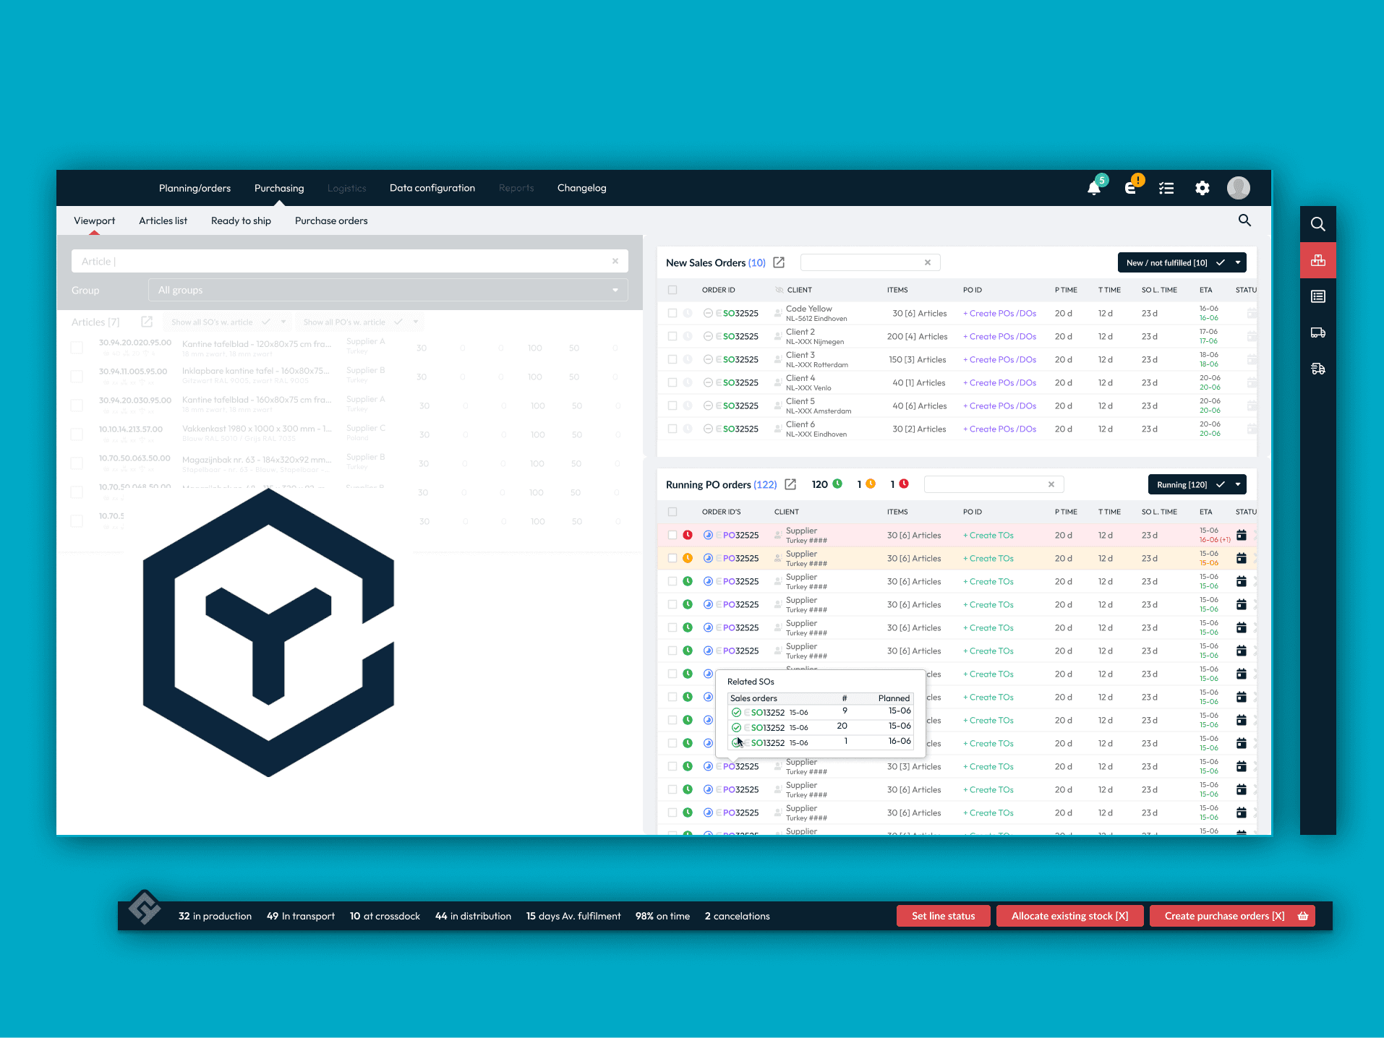Check the Code Yellow order checkbox
The height and width of the screenshot is (1038, 1384).
[x=672, y=313]
